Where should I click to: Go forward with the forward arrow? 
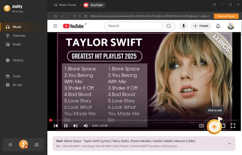pos(68,16)
